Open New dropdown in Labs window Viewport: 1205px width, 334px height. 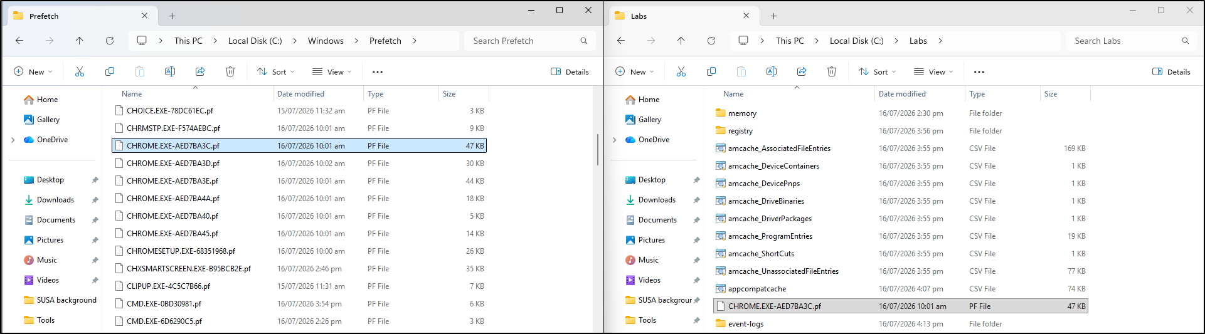coord(635,72)
